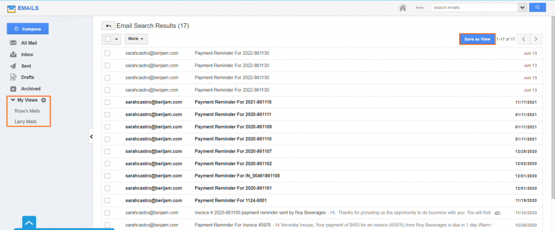
Task: Click into the search emails field
Action: [x=474, y=8]
